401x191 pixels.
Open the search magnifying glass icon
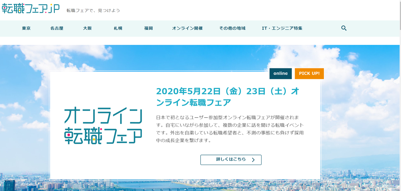344,28
